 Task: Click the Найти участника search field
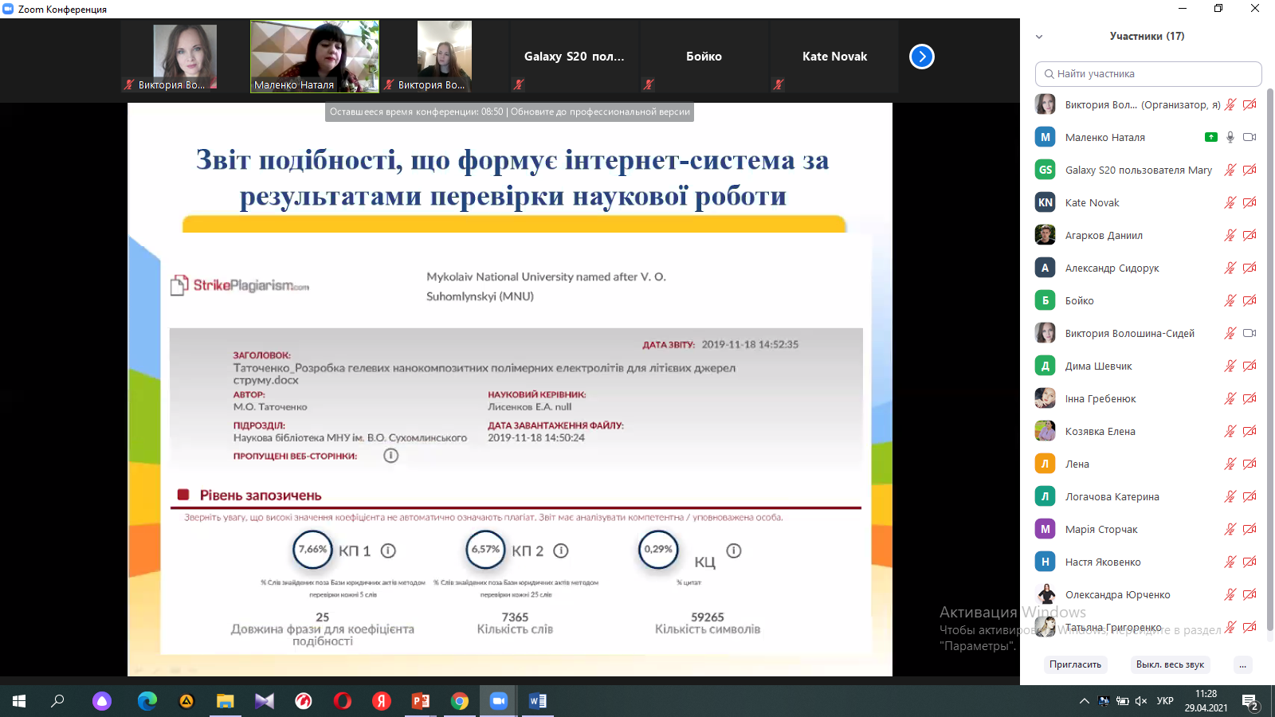[1148, 74]
